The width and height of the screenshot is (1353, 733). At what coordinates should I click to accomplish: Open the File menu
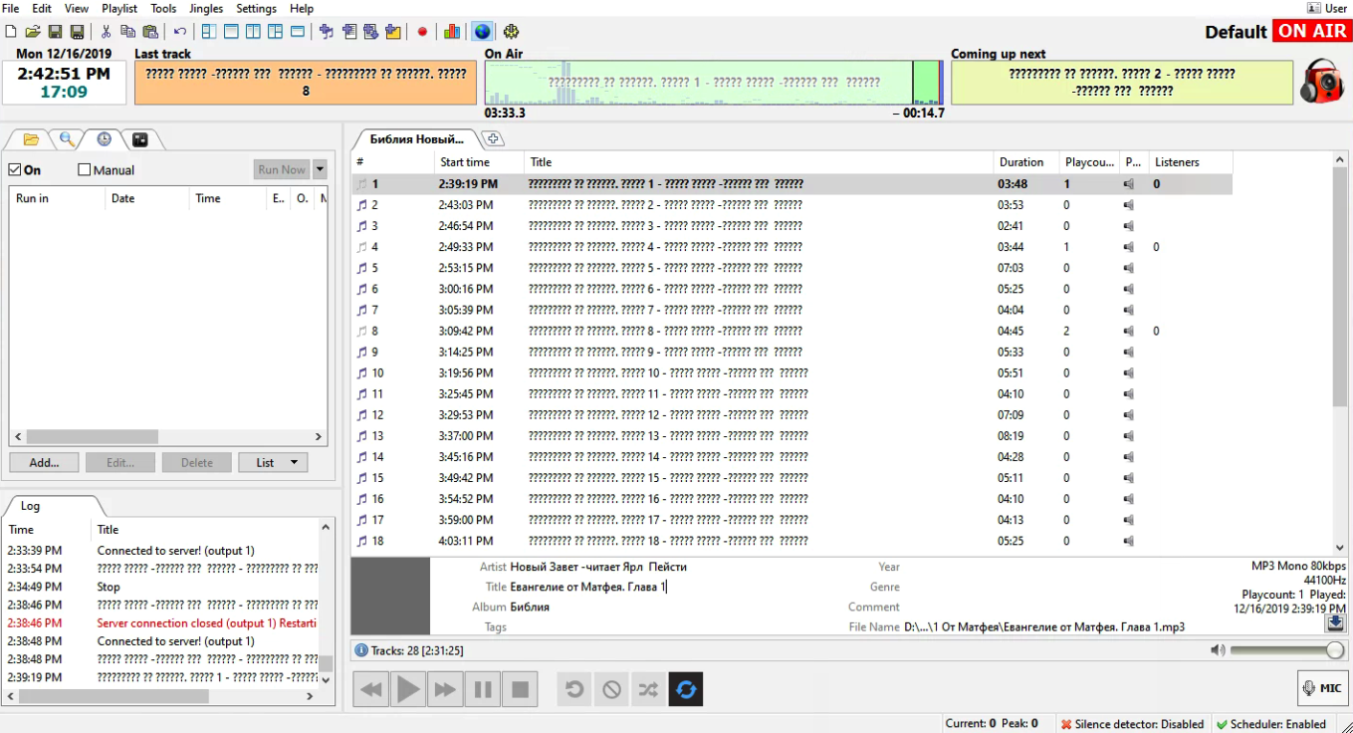11,9
